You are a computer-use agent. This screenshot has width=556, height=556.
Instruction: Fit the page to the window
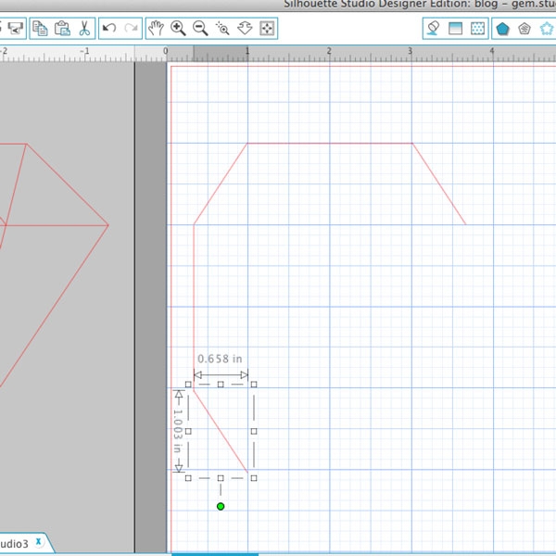point(268,29)
